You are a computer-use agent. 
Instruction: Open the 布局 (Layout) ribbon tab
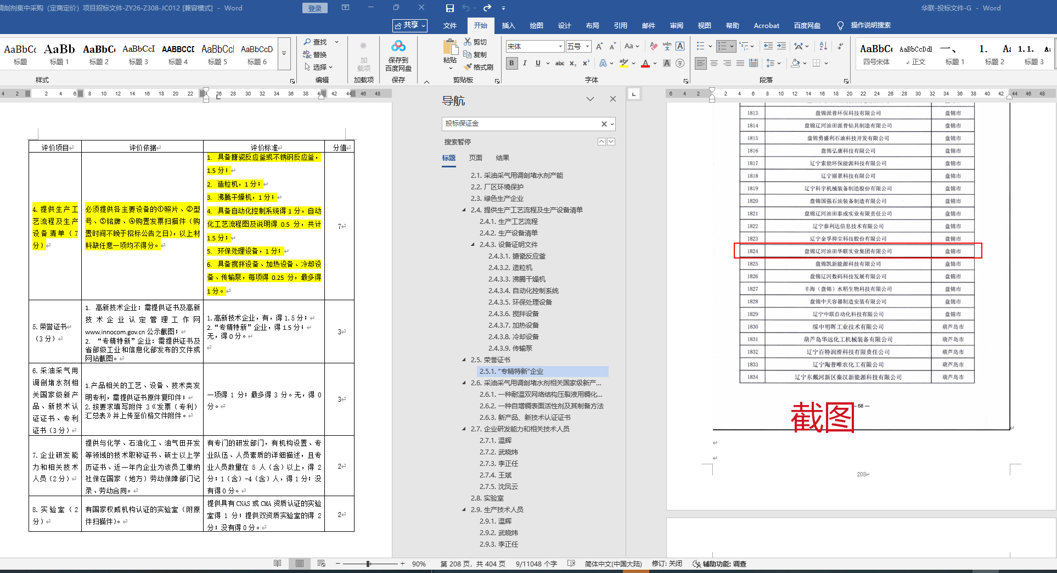coord(592,26)
